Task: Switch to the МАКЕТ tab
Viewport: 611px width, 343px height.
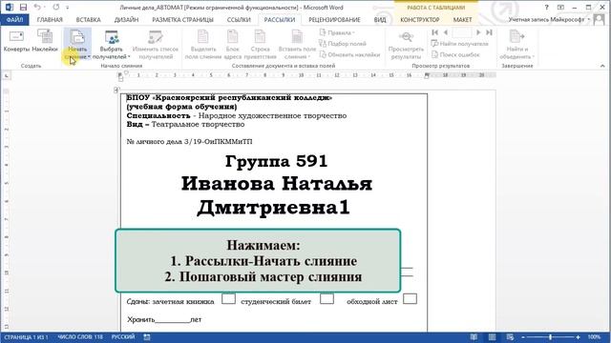Action: tap(462, 19)
